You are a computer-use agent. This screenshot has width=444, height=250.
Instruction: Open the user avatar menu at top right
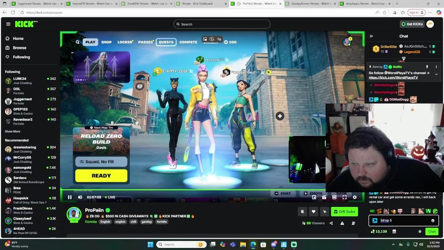click(x=430, y=24)
